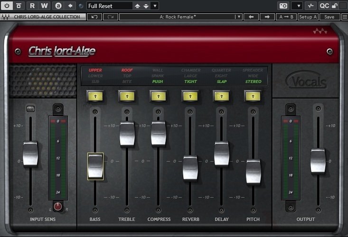Open the hamburger menu beside Save
The height and width of the screenshot is (237, 348).
[x=345, y=17]
